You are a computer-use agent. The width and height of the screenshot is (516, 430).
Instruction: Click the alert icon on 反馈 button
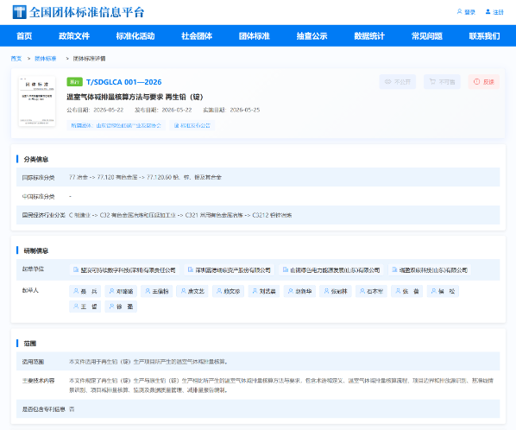476,82
